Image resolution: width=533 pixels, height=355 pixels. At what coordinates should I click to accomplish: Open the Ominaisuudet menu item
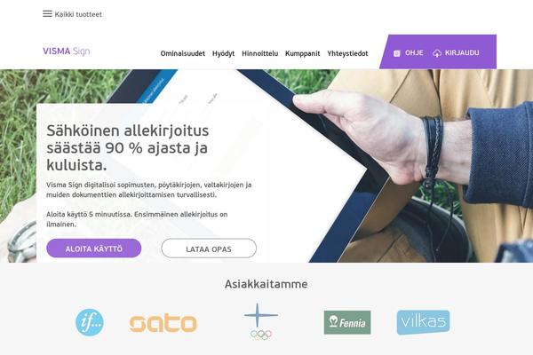tap(182, 53)
